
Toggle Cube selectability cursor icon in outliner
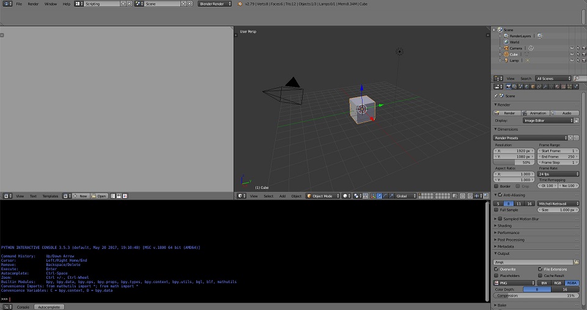(x=578, y=54)
